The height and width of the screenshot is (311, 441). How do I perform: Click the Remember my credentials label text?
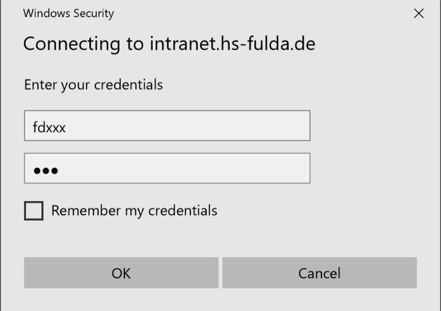coord(134,210)
